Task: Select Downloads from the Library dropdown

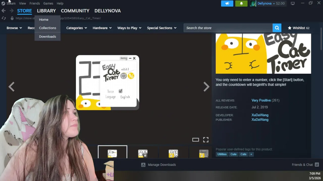Action: (47, 36)
